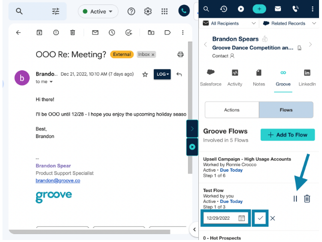Open Gmail settings gear icon
322x242 pixels.
click(x=148, y=11)
